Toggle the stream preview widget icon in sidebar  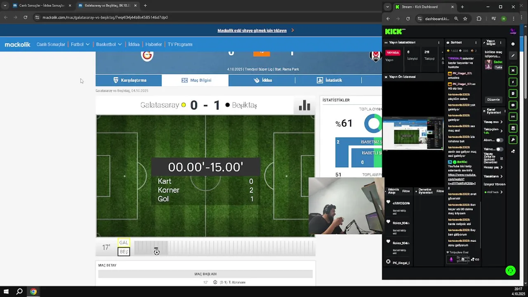[x=513, y=70]
